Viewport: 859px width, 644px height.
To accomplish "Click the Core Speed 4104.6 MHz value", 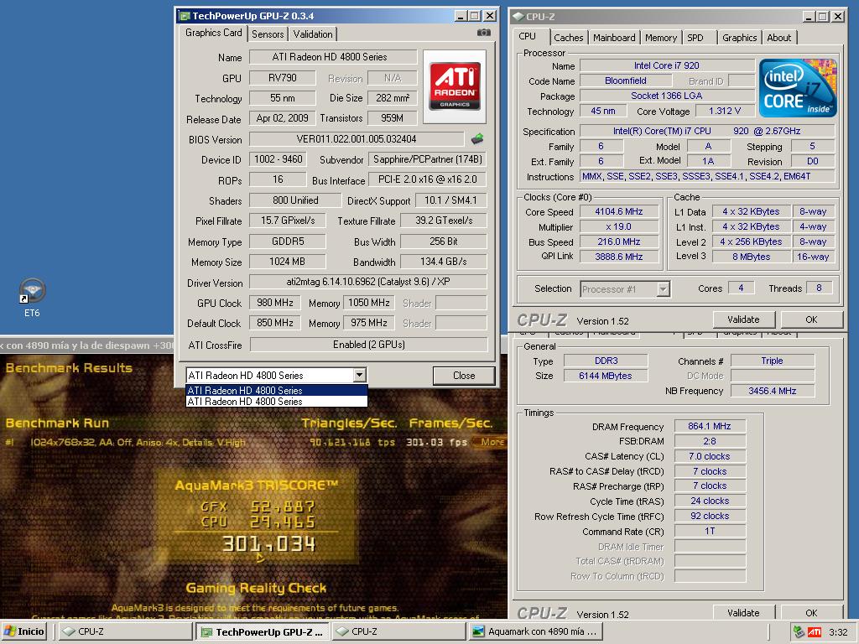I will pos(619,211).
